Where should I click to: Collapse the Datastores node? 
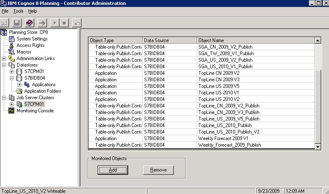pos(4,65)
